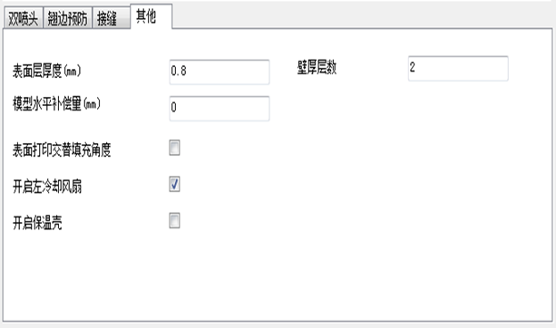
Task: Tick the 开启保温壳 checkbox
Action: pos(174,221)
